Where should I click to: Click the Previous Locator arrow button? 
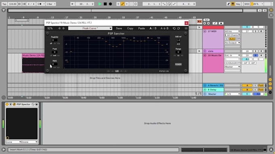coord(205,23)
